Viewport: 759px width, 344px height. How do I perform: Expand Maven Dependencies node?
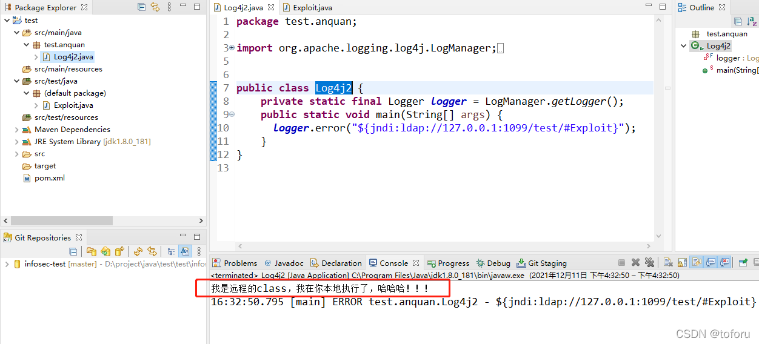click(16, 130)
